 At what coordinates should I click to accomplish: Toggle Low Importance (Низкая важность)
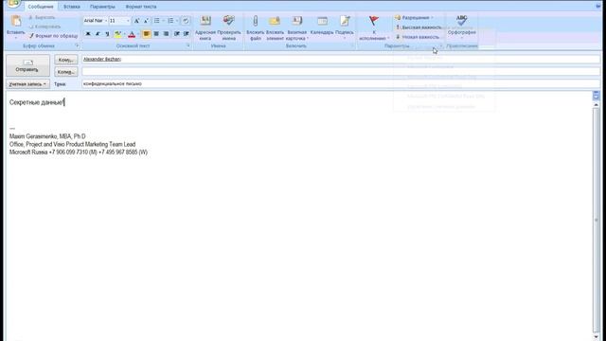point(418,37)
